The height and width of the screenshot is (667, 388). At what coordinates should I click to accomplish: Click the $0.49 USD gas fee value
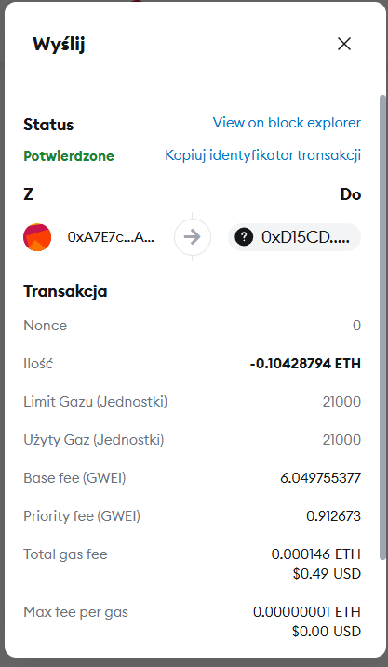(327, 574)
